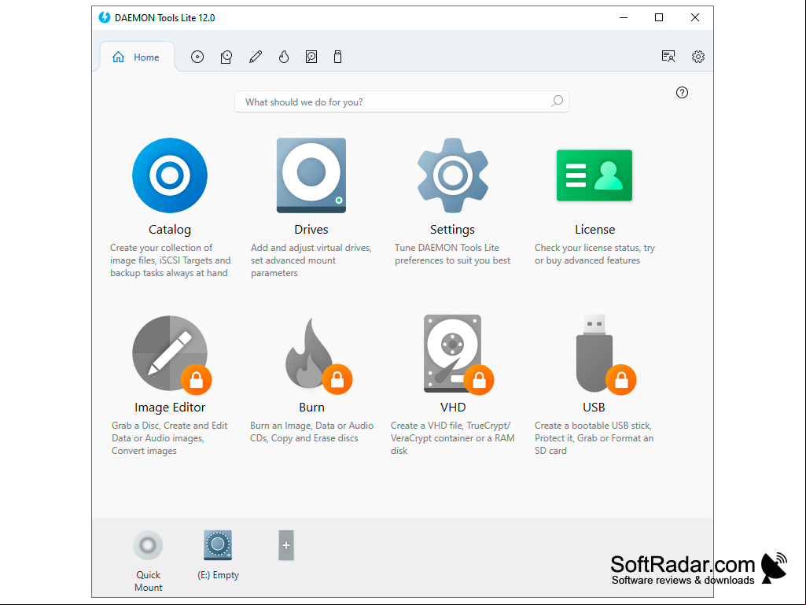Select the flame Burn toolbar icon
The width and height of the screenshot is (806, 605).
pyautogui.click(x=284, y=57)
